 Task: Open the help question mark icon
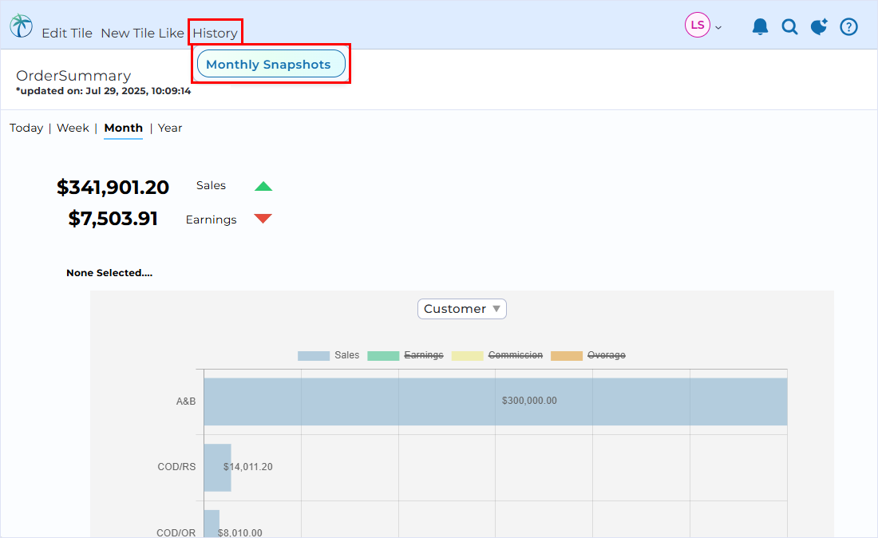tap(849, 26)
